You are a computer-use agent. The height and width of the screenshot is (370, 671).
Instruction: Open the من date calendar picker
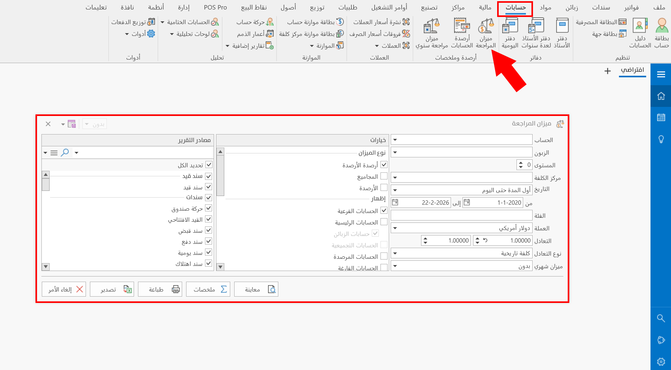[x=467, y=202]
